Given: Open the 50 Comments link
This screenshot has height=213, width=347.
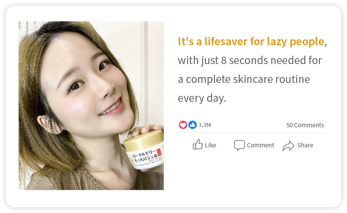Looking at the screenshot, I should coord(305,125).
